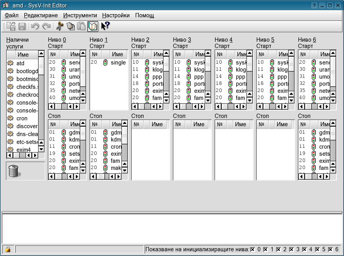Image resolution: width=344 pixels, height=256 pixels.
Task: Click down scroll arrow of Ниво 0 Старт list
Action: click(83, 100)
